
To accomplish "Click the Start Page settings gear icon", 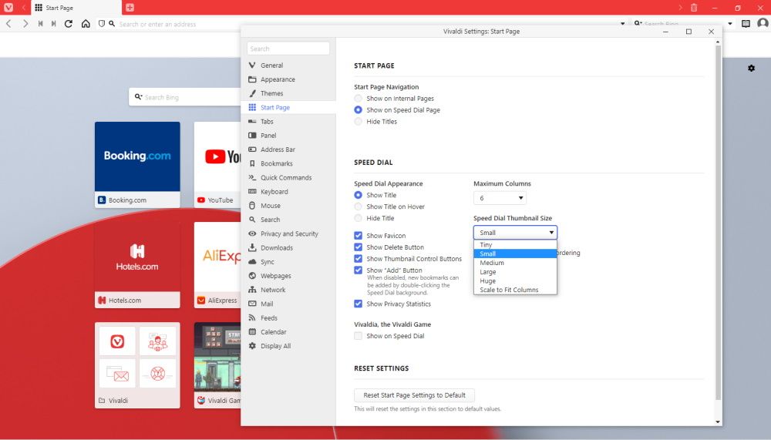I will pos(751,69).
